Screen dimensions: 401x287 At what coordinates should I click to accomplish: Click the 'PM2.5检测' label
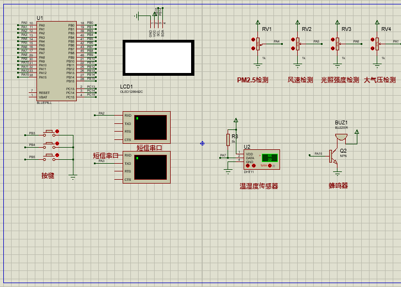[252, 80]
